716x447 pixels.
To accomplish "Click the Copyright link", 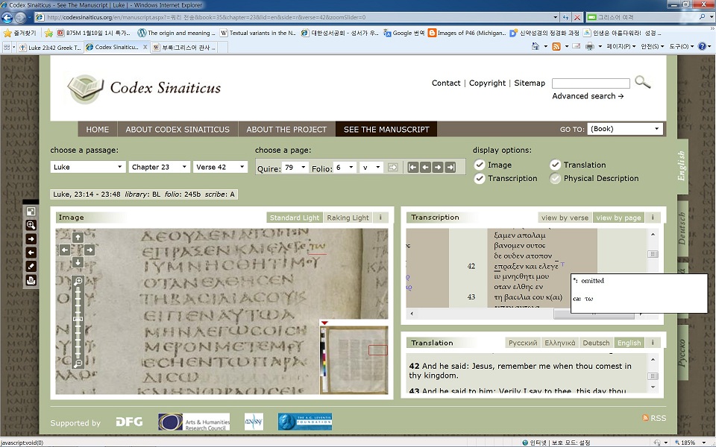I will click(x=487, y=83).
